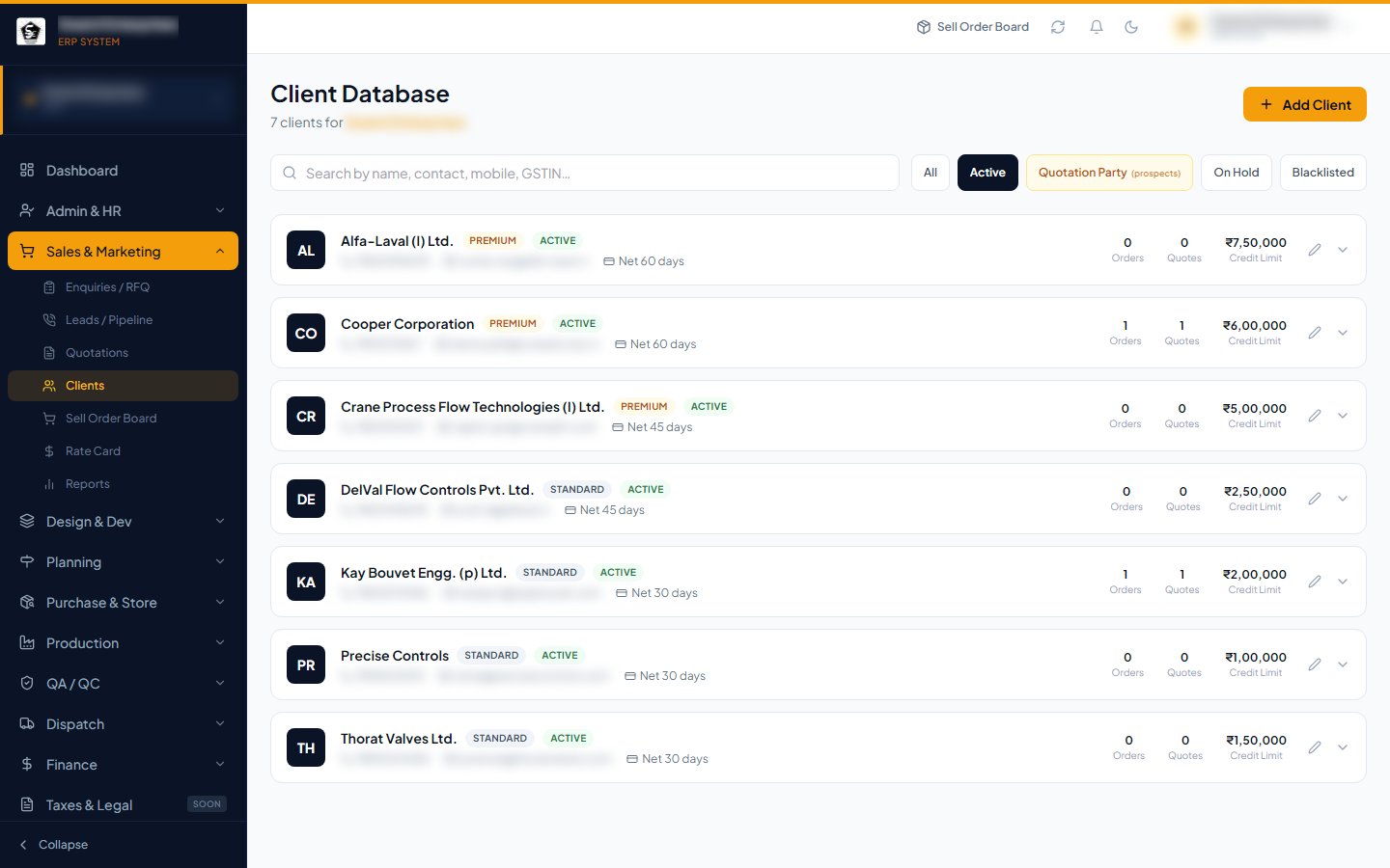This screenshot has height=868, width=1390.
Task: Click the KA avatar badge
Action: point(306,582)
